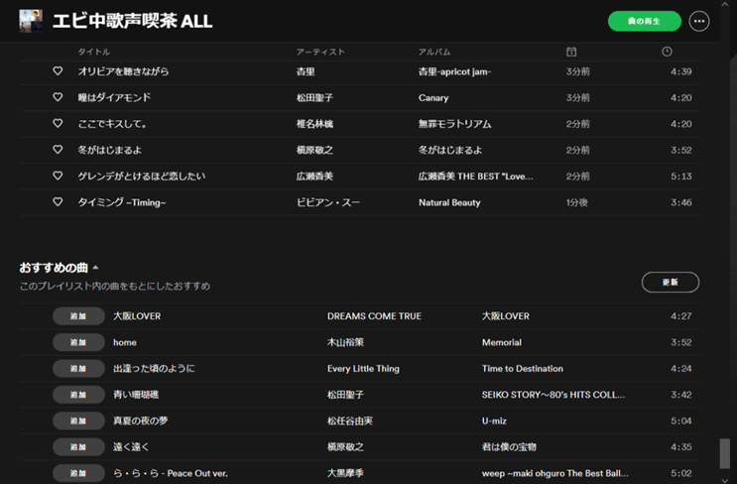Add 真夏の夜の夢 to the playlist
The height and width of the screenshot is (484, 737).
point(78,421)
